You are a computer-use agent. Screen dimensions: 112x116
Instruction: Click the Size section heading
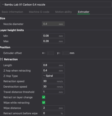[x=3, y=18]
